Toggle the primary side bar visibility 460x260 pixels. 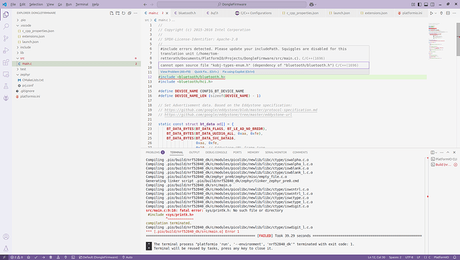coord(419,5)
